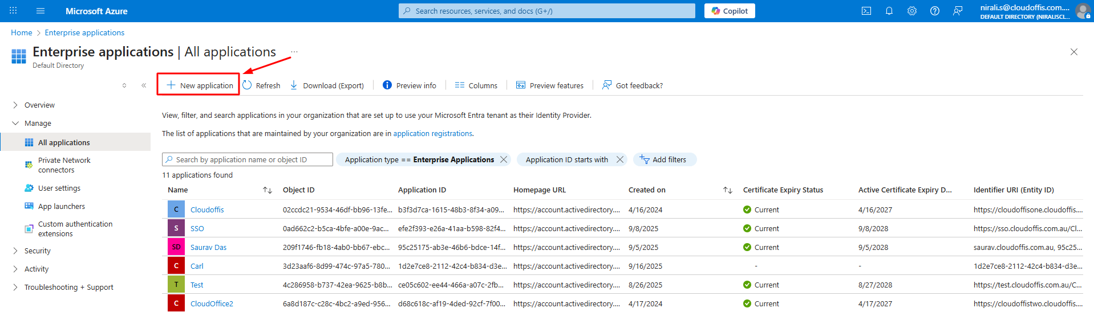The image size is (1094, 312).
Task: Open the Azure portal hamburger menu
Action: coord(40,11)
